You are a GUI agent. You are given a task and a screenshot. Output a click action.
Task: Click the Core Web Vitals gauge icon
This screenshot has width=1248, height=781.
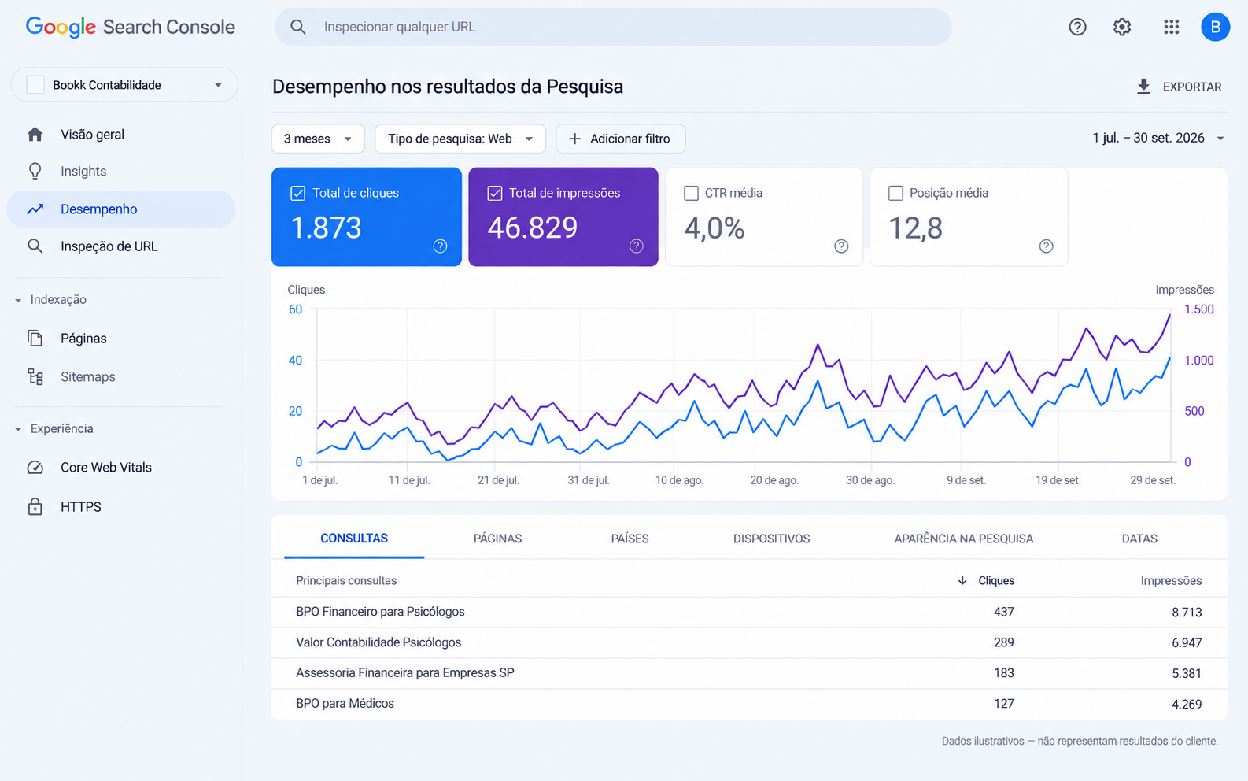point(35,467)
